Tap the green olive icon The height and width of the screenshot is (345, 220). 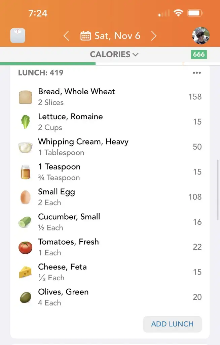(25, 297)
